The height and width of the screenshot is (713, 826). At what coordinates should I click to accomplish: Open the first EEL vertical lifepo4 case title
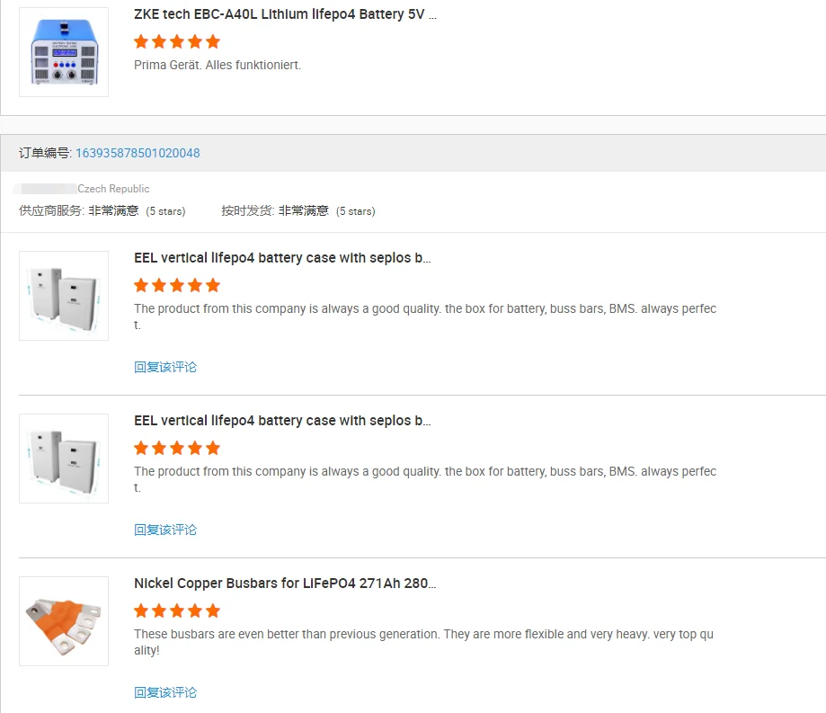[282, 258]
